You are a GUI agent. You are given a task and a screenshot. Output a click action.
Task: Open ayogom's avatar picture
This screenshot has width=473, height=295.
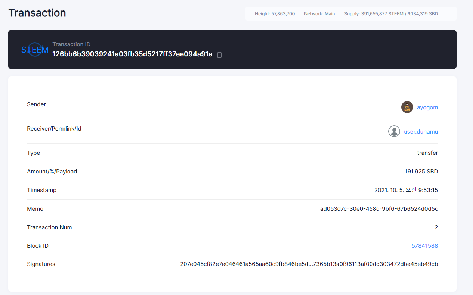(407, 107)
